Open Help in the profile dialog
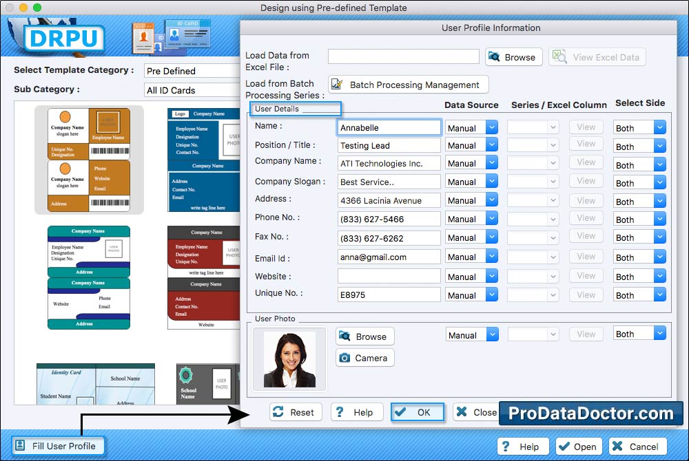Image resolution: width=689 pixels, height=461 pixels. [356, 412]
